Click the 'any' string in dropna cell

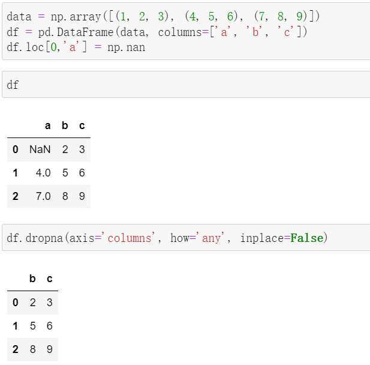coord(211,238)
